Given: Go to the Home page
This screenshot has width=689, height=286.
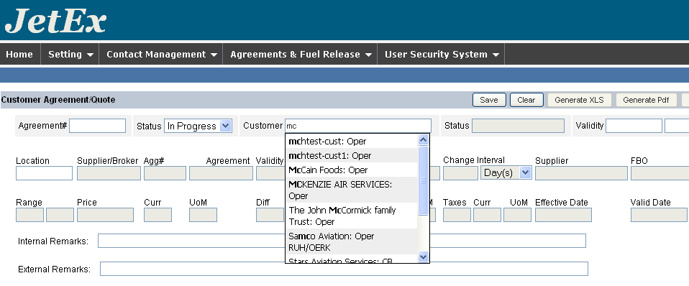Looking at the screenshot, I should tap(19, 55).
